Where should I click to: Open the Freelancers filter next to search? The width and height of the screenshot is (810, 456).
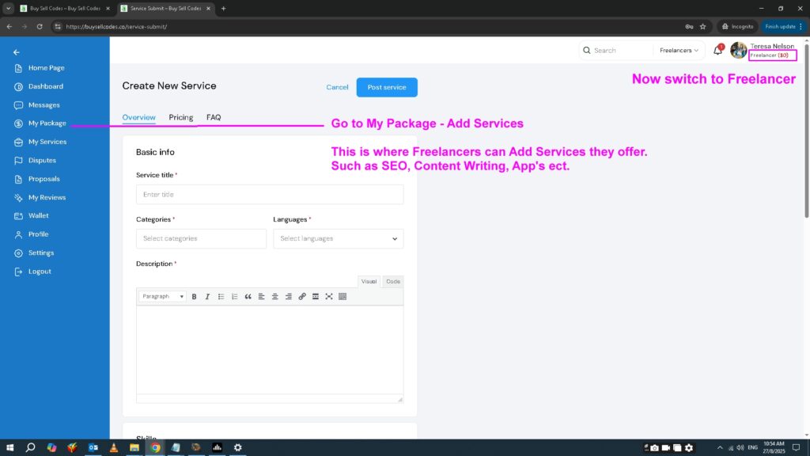(x=679, y=50)
